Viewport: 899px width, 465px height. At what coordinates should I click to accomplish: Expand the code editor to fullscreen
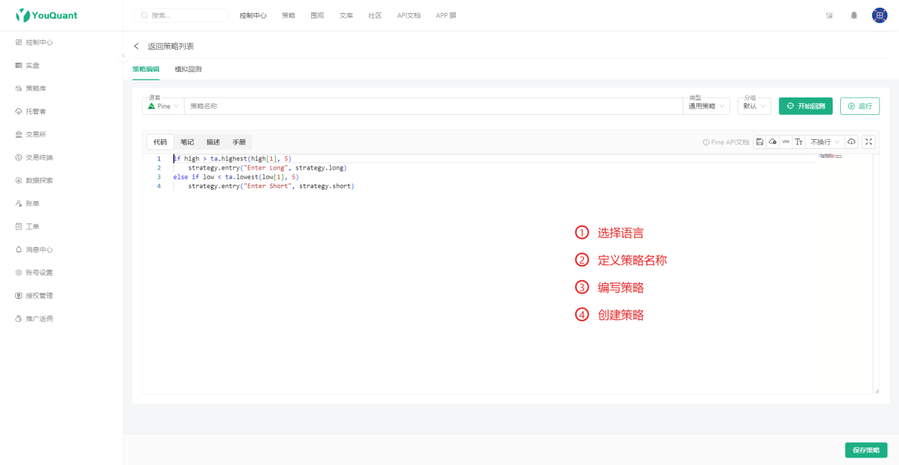click(x=869, y=142)
